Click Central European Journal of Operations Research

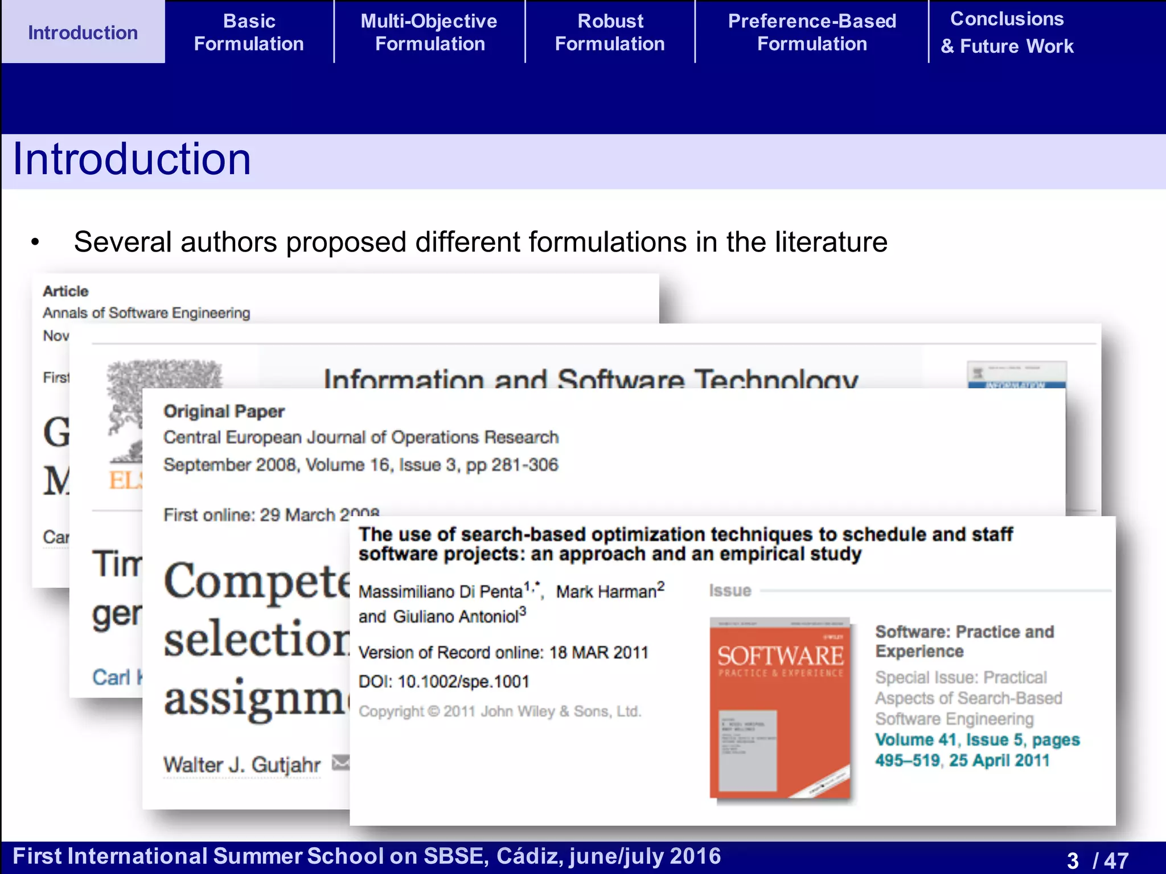click(361, 437)
